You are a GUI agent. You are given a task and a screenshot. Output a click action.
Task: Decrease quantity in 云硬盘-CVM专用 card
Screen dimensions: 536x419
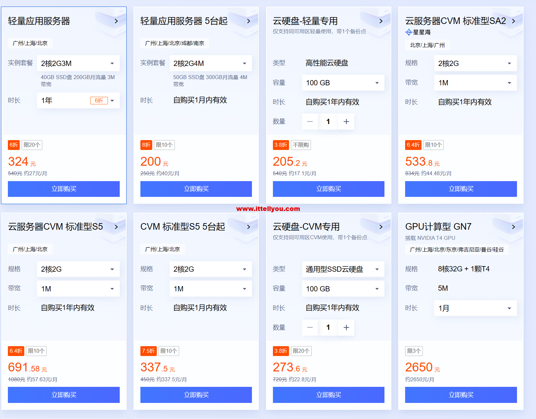310,327
